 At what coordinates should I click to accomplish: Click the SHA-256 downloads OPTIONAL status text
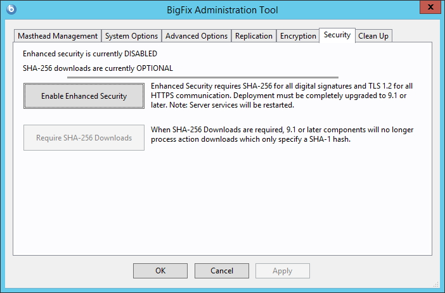click(98, 68)
